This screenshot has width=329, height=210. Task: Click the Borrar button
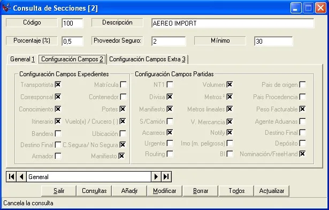point(201,191)
